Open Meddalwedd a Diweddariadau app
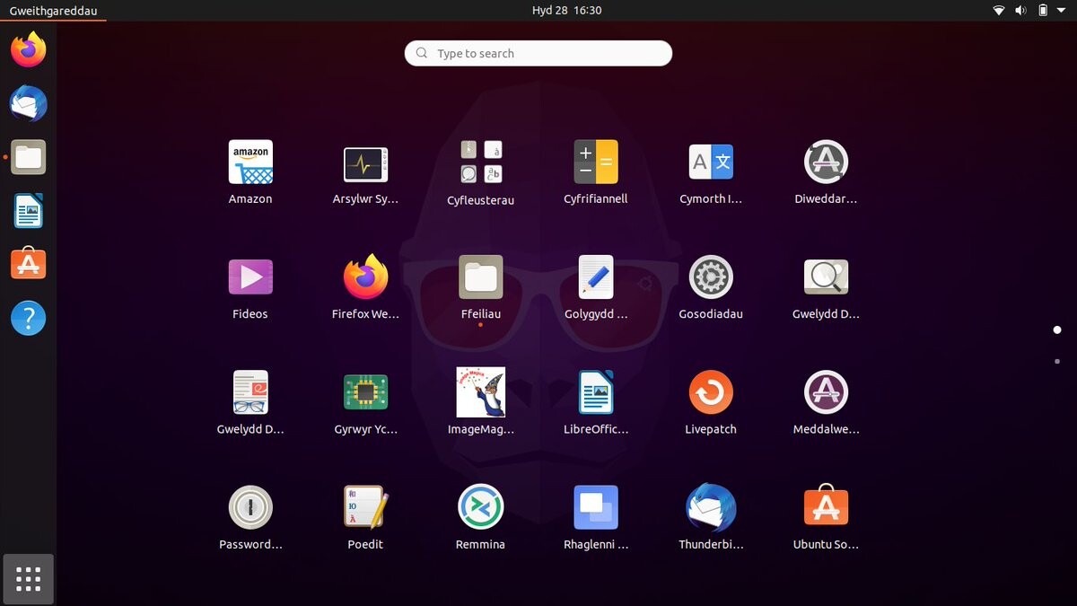 tap(826, 392)
